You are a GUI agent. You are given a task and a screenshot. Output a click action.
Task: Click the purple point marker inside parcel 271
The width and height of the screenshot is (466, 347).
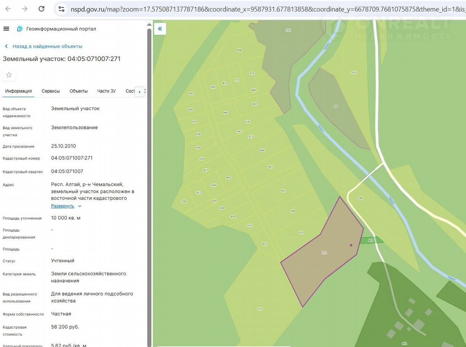point(351,245)
